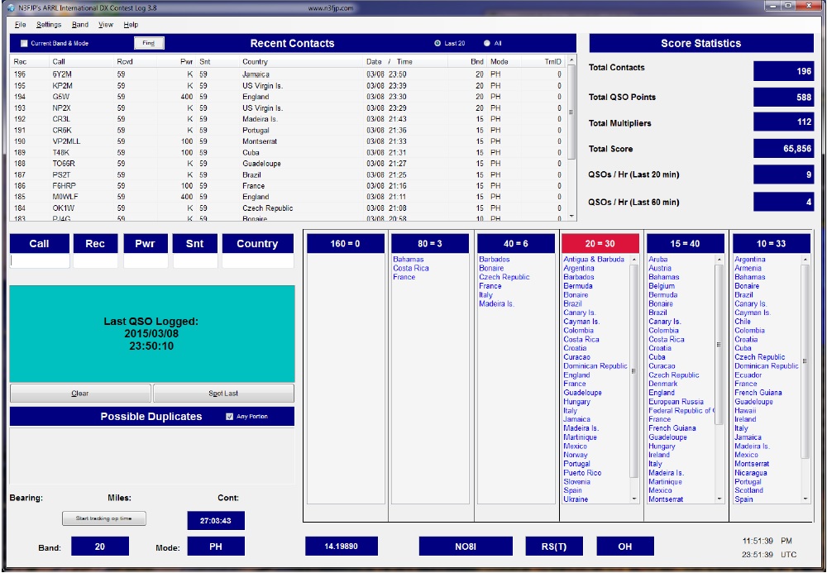Uncheck the Any Portion checkbox
The height and width of the screenshot is (573, 827).
click(229, 417)
